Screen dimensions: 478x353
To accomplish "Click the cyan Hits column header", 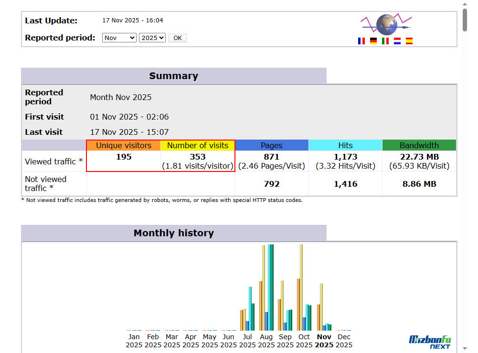I will pyautogui.click(x=345, y=145).
